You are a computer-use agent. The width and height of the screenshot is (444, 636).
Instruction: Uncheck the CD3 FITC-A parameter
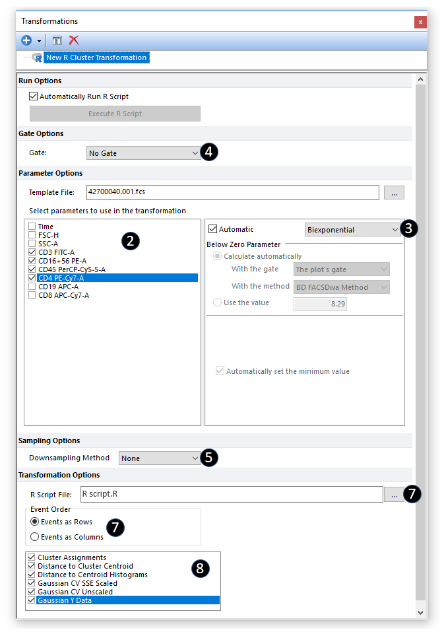pyautogui.click(x=32, y=252)
